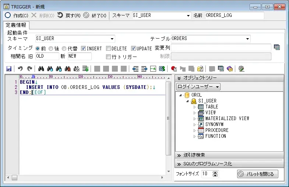Expand the SYNONYM tree node
This screenshot has height=187, width=289.
pos(194,125)
